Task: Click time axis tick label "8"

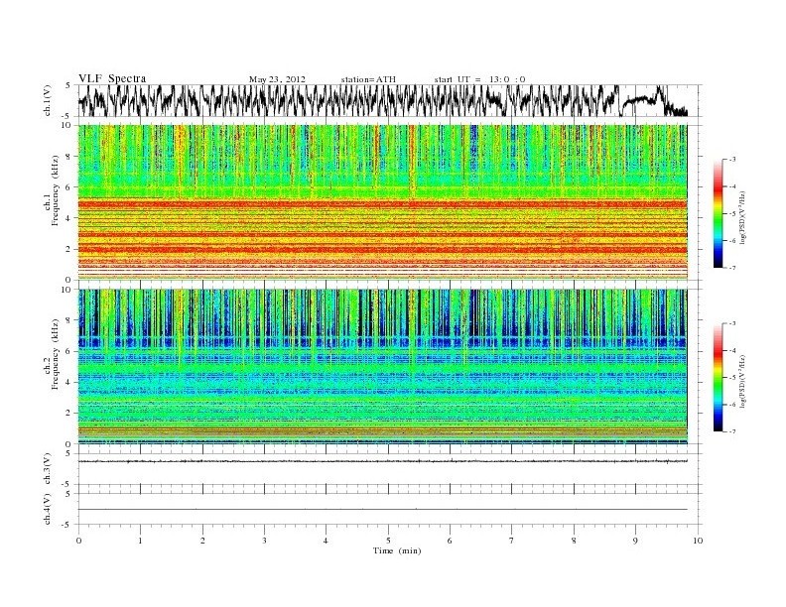Action: [574, 541]
